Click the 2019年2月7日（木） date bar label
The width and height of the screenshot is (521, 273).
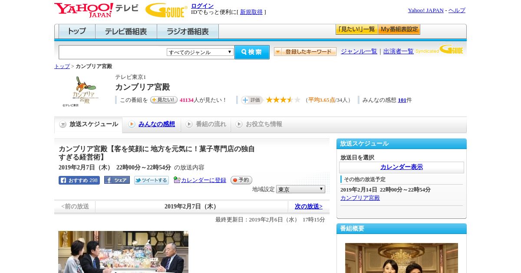191,207
